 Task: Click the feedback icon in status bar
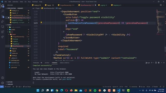[x=161, y=87]
